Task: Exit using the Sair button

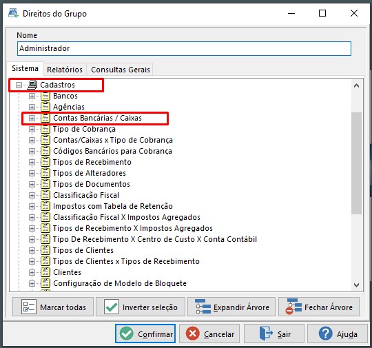Action: [274, 334]
